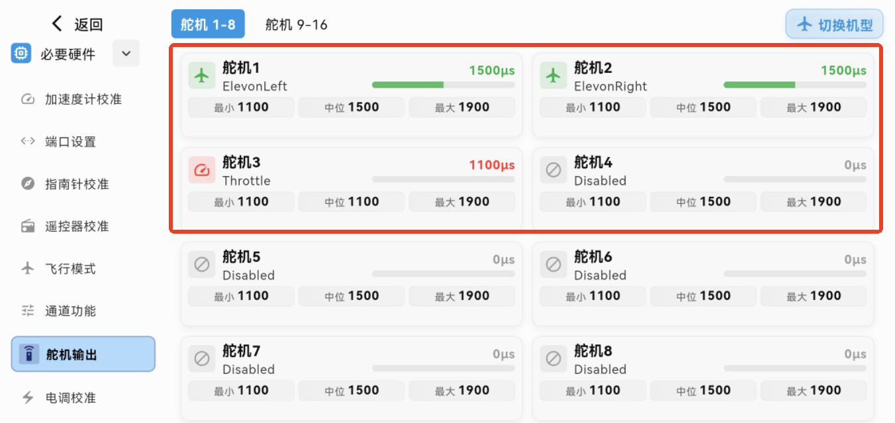Image resolution: width=895 pixels, height=423 pixels.
Task: Select the 舵机 1-8 tab
Action: [x=208, y=24]
